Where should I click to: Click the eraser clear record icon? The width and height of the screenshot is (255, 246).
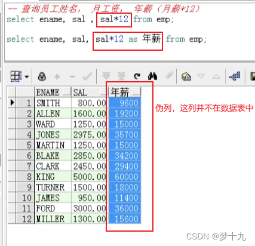coord(169,75)
